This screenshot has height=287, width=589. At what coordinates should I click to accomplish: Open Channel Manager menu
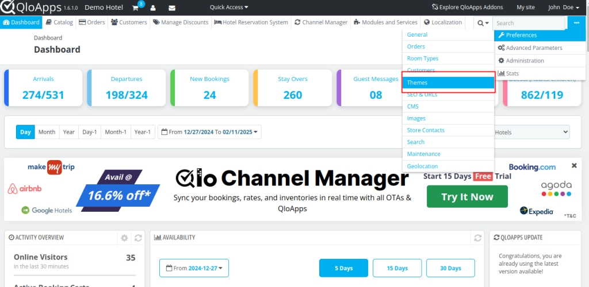pyautogui.click(x=321, y=22)
